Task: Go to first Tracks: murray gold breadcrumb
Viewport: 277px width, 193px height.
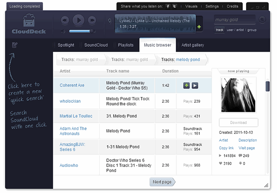Action: 79,60
